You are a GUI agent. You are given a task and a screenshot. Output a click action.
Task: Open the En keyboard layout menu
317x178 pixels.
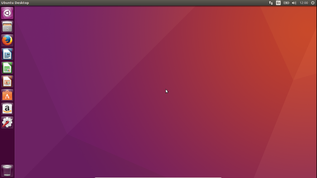pyautogui.click(x=278, y=3)
